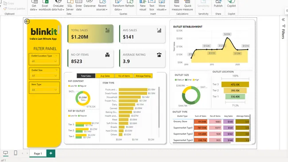Click the Snack Foods bar
Image resolution: width=288 pixels, height=162 pixels.
coord(133,93)
